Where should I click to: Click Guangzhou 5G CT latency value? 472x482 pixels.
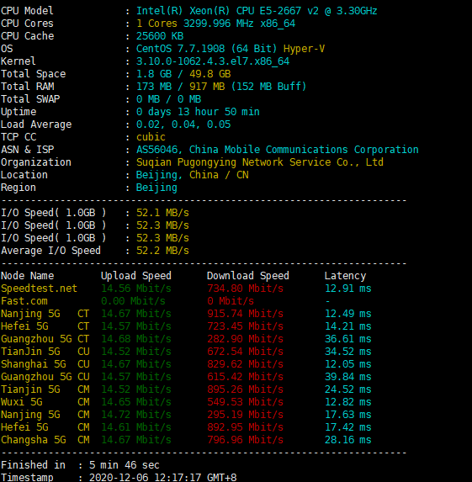coord(348,339)
